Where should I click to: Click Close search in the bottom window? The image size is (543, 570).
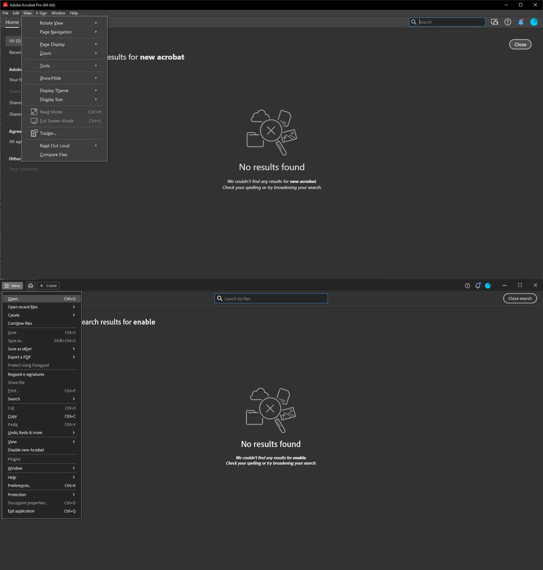point(520,298)
